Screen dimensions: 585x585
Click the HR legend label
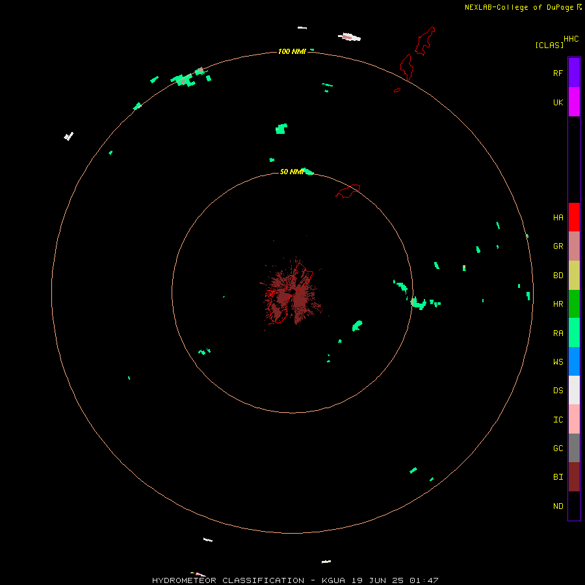tap(558, 304)
